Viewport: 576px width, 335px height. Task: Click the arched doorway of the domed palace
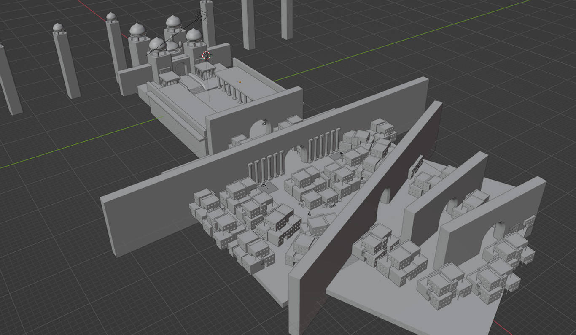pyautogui.click(x=182, y=69)
